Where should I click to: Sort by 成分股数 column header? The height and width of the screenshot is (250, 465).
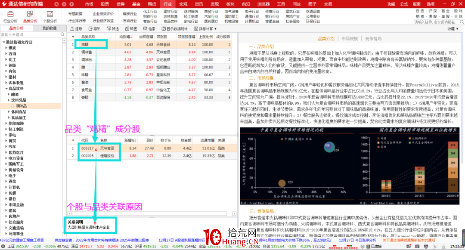pyautogui.click(x=223, y=37)
